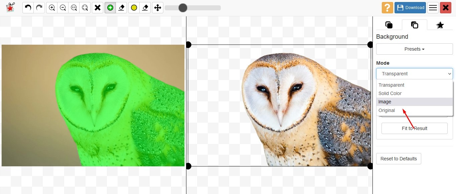Click the brush size slider handle
The width and height of the screenshot is (456, 194).
[x=183, y=8]
